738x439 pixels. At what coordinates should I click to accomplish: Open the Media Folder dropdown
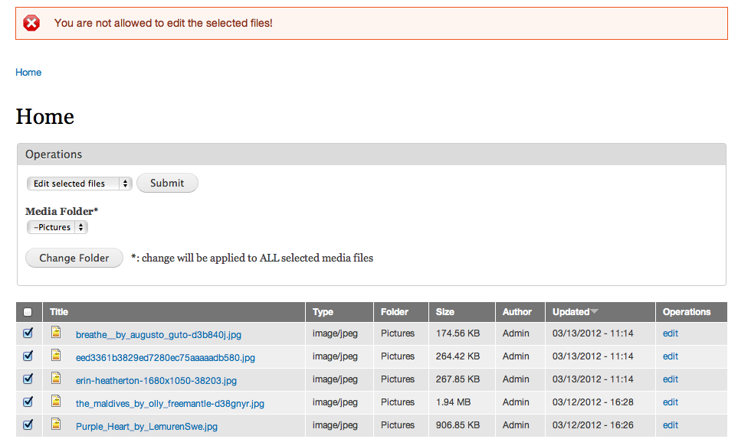tap(57, 227)
